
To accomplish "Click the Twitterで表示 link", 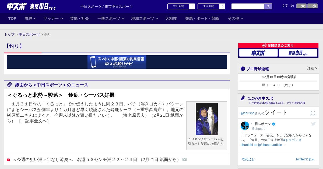I will pos(305,159).
